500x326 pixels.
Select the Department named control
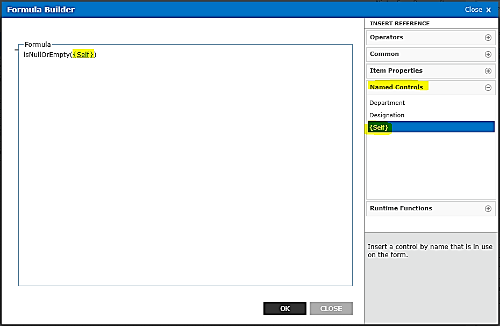(x=387, y=103)
